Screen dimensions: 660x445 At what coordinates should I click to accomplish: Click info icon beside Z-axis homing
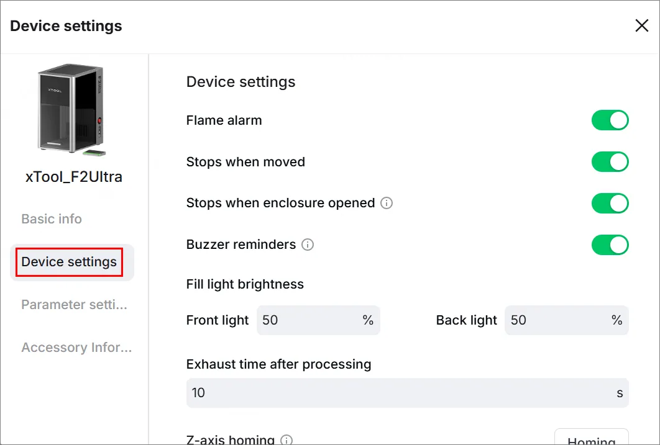tap(286, 440)
